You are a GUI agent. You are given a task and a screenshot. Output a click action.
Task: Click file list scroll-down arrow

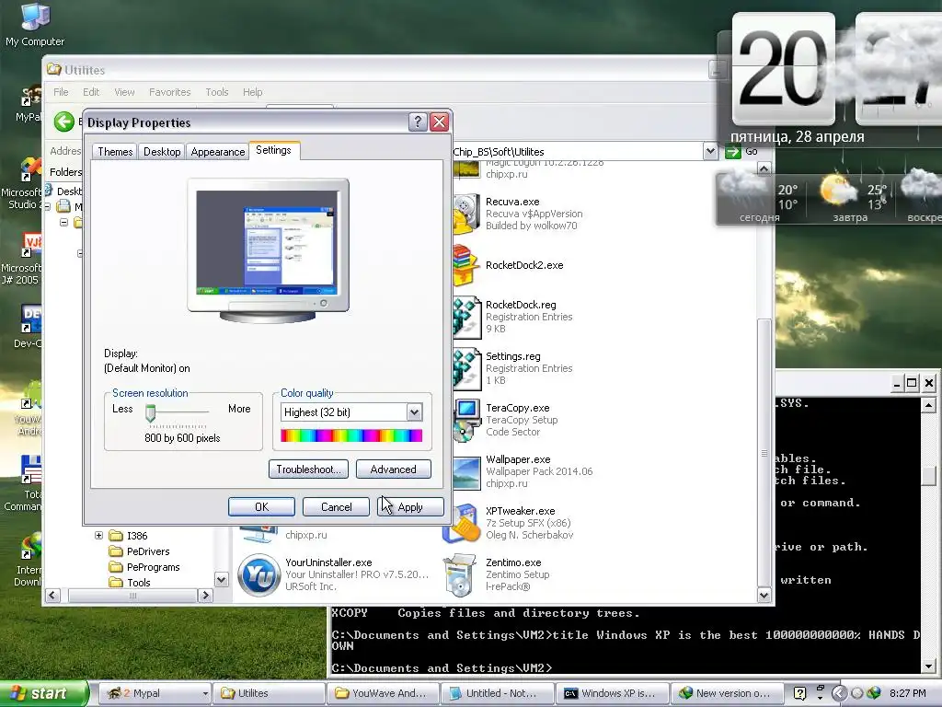(x=764, y=596)
